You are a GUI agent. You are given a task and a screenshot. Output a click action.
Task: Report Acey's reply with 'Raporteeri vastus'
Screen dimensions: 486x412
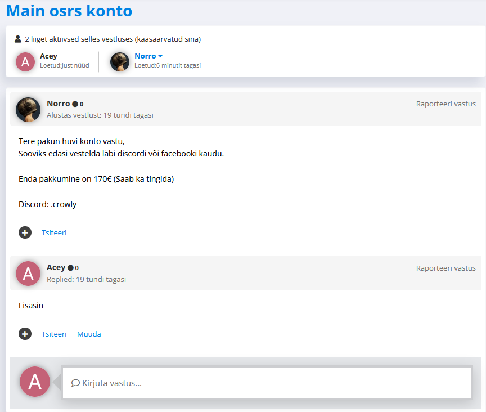[445, 268]
